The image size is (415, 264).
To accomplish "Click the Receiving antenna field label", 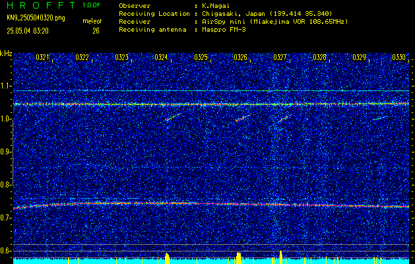I will (152, 30).
